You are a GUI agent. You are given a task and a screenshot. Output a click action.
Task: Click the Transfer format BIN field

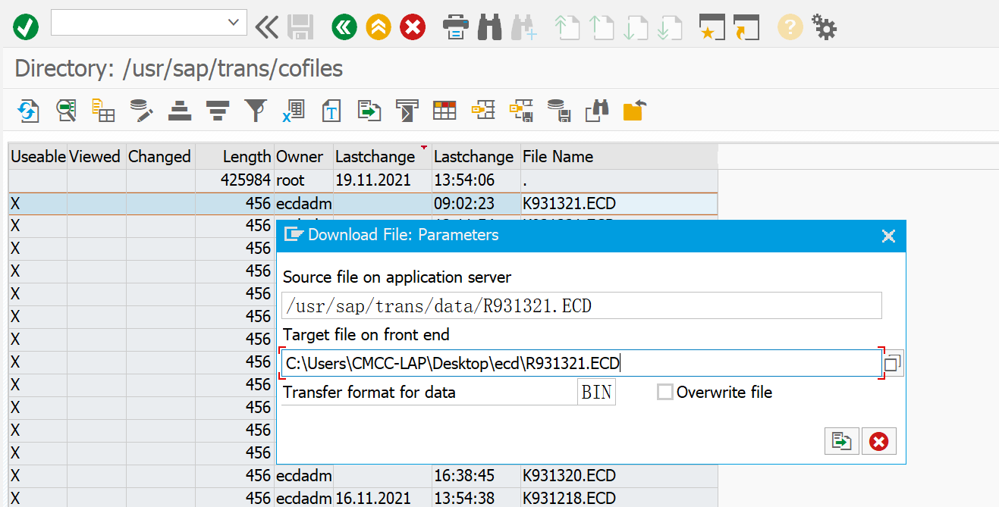click(x=596, y=393)
